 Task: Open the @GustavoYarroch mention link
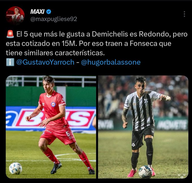point(45,62)
